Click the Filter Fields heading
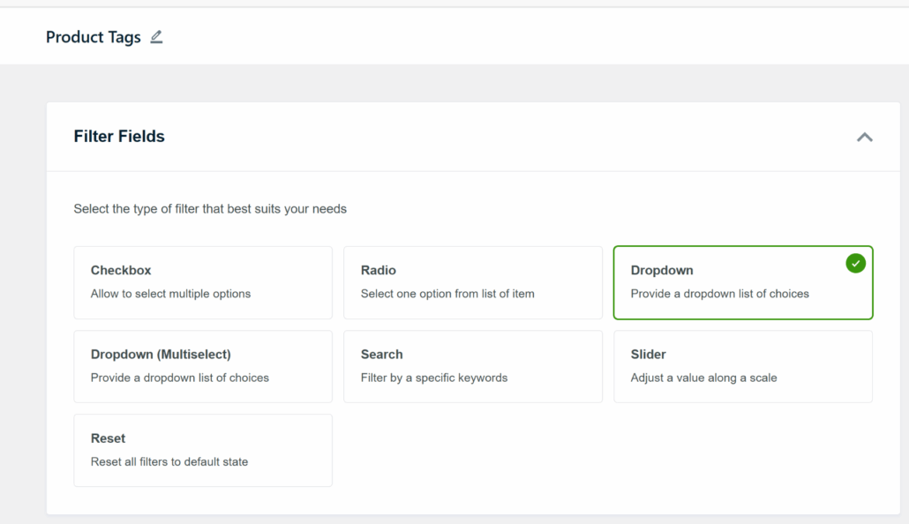909x524 pixels. coord(119,137)
